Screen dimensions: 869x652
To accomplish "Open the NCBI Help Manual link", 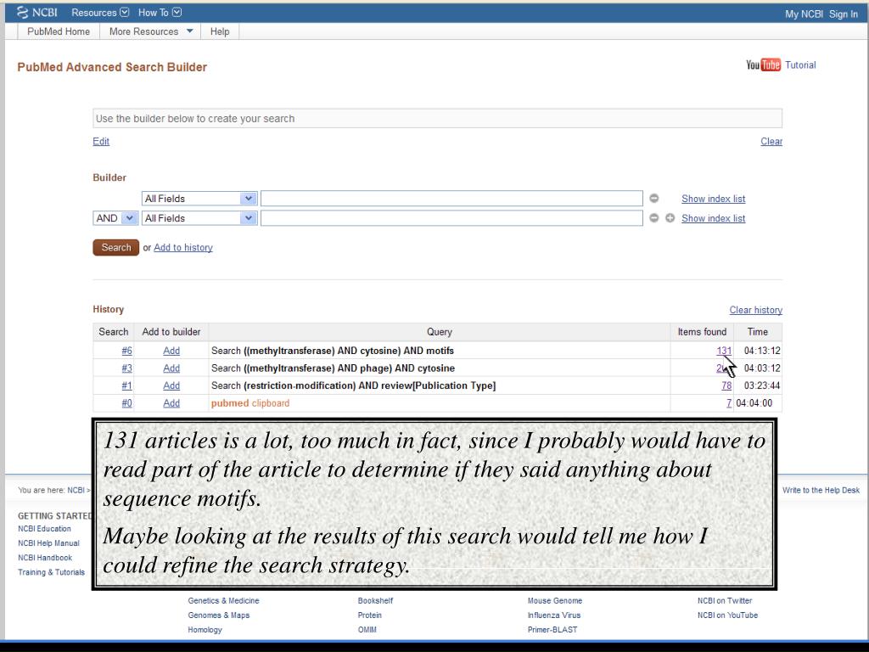I will tap(48, 543).
